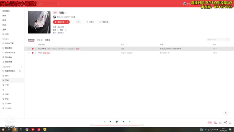Screen dimensions: 234x132
Task: Skip to the next track
Action: pos(123,122)
